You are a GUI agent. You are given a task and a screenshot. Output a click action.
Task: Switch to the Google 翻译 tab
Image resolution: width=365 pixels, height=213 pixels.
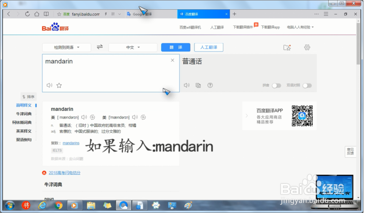pos(151,14)
